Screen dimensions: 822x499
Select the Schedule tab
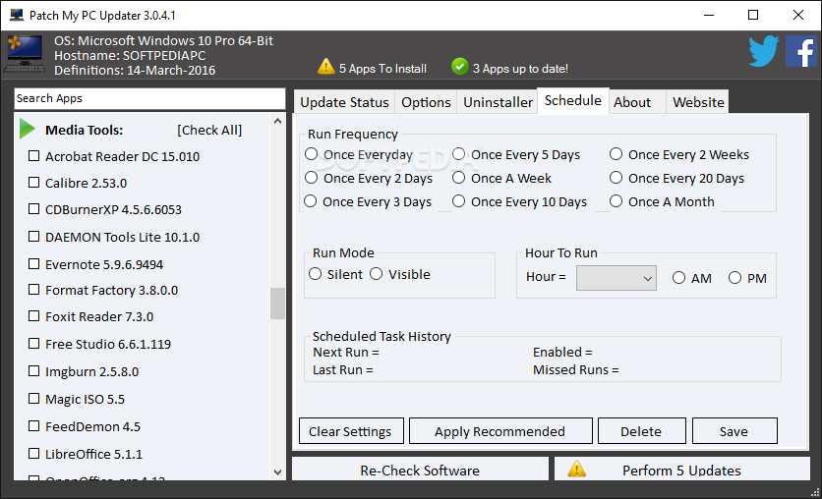coord(573,100)
